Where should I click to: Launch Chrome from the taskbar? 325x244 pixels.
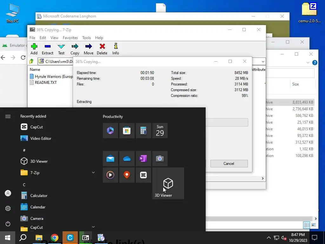tap(55, 238)
